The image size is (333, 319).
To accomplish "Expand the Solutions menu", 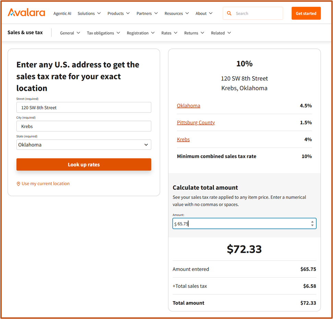I will point(89,13).
